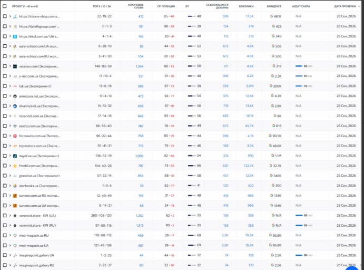Click the starbooks.ua colorful favicon
The height and width of the screenshot is (270, 364).
15,186
